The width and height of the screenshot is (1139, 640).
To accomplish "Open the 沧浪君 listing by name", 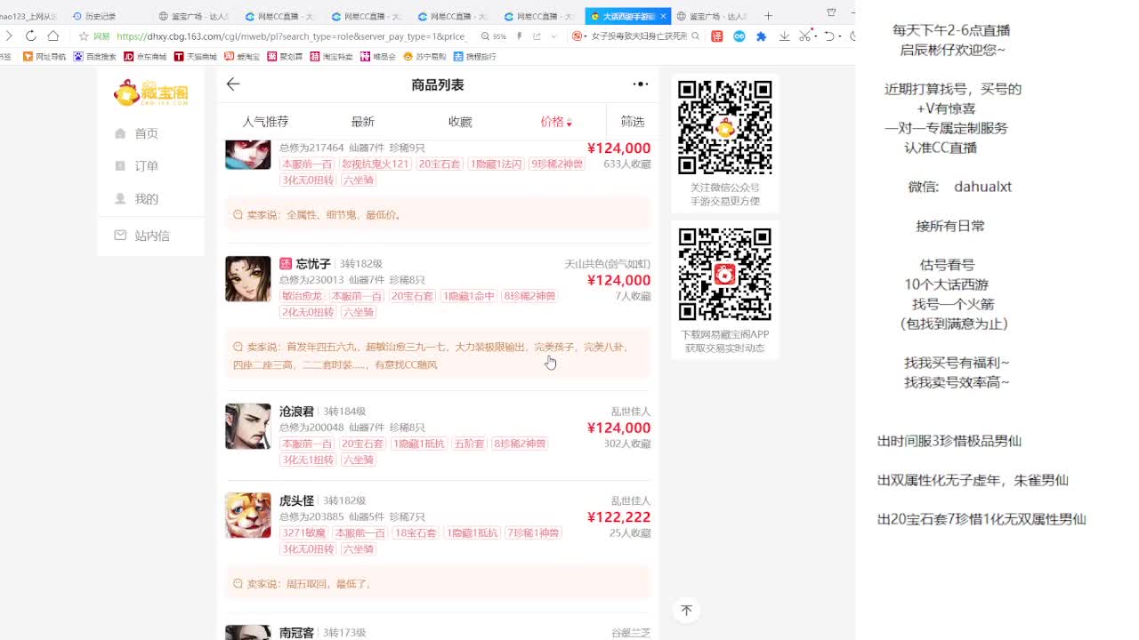I will 296,412.
